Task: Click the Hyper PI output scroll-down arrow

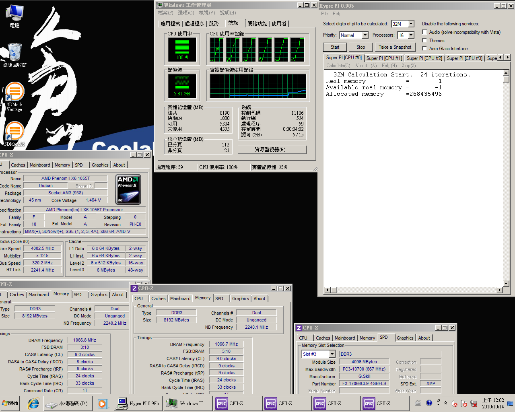Action: [x=506, y=284]
